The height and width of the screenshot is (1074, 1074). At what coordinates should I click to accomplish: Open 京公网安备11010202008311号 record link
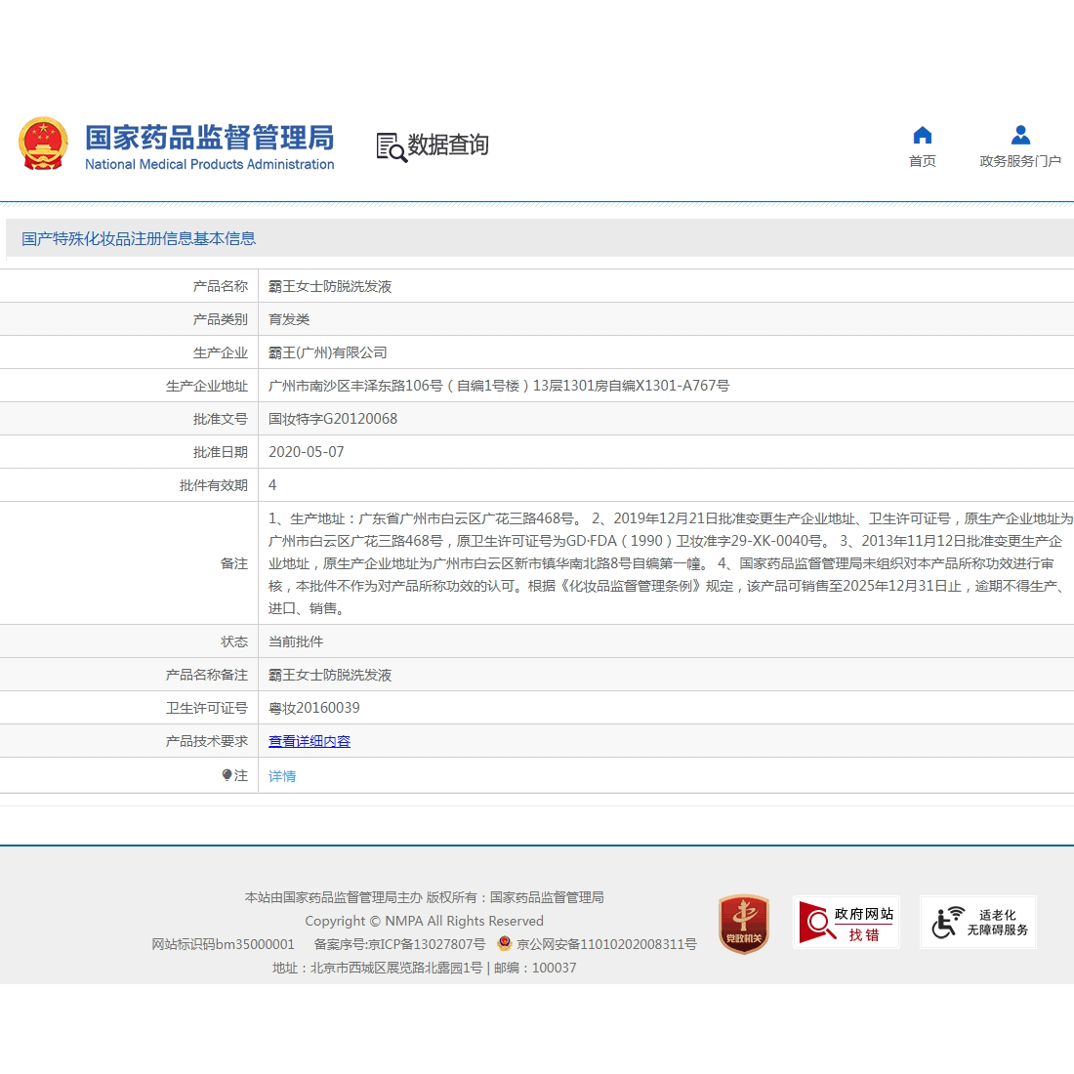[606, 944]
